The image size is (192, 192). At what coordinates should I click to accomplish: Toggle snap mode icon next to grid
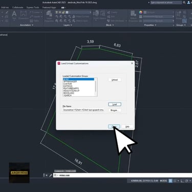[x=175, y=181]
